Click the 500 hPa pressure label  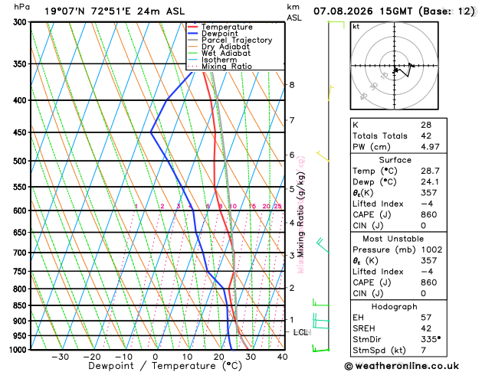pyautogui.click(x=21, y=161)
